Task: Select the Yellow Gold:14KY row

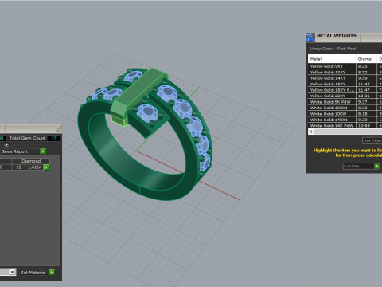Action: tap(345, 78)
